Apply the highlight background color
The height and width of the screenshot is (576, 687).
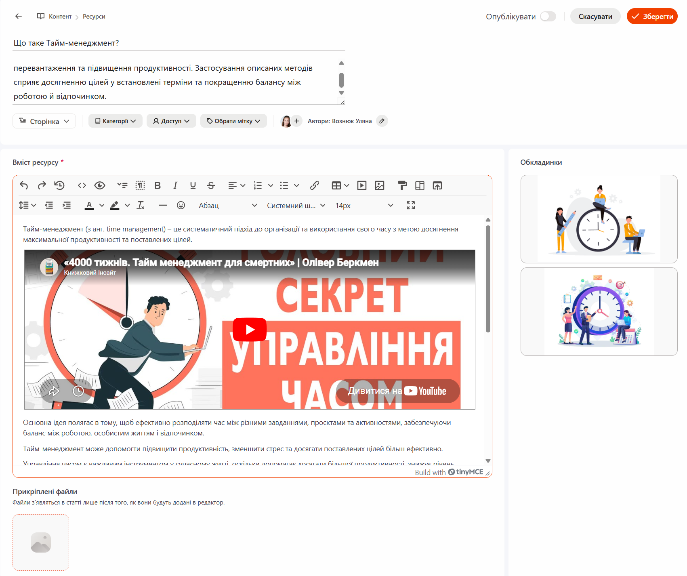pos(115,205)
